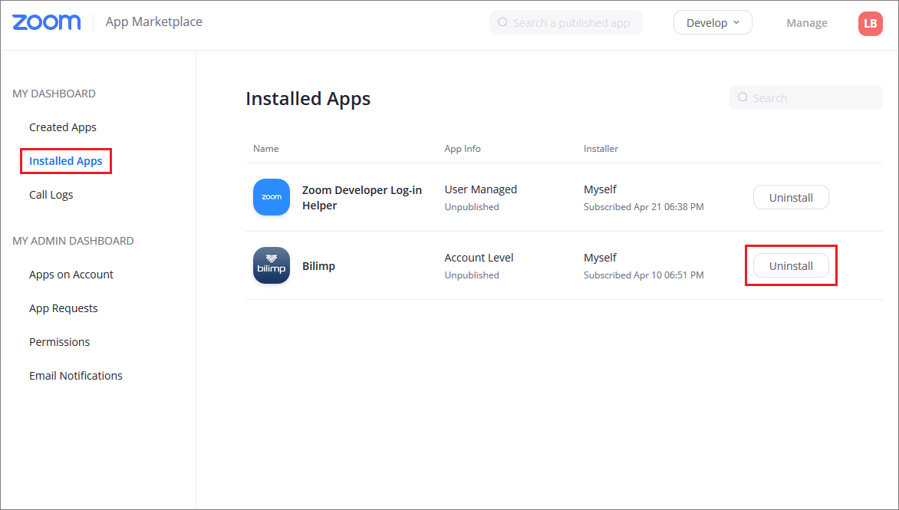Expand the Develop dropdown
The width and height of the screenshot is (899, 510).
coord(712,23)
